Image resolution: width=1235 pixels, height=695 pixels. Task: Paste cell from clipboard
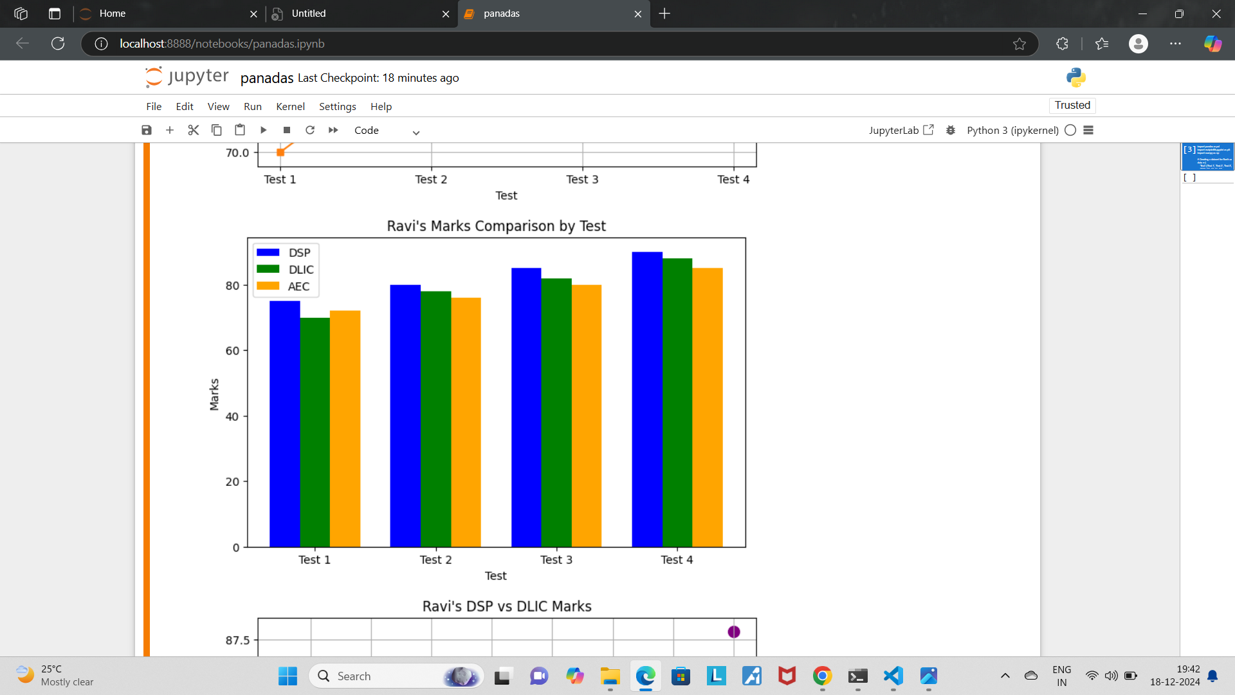coord(240,130)
